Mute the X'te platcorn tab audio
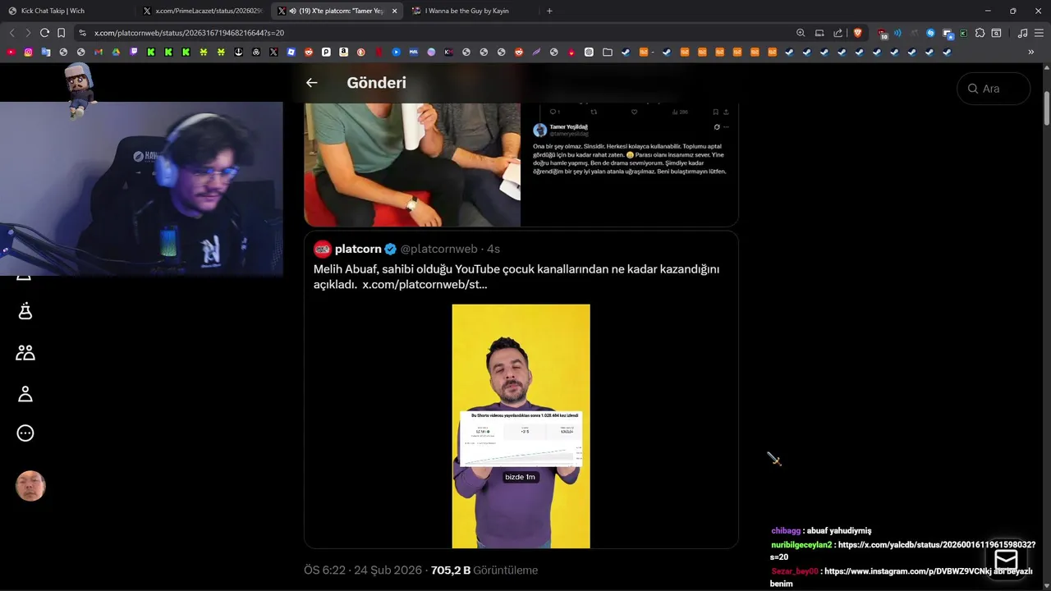This screenshot has height=591, width=1051. 293,11
